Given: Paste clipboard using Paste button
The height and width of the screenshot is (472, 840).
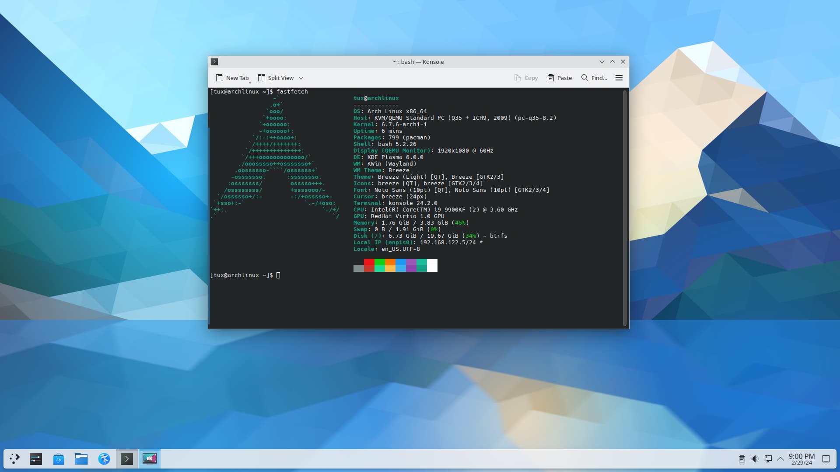Looking at the screenshot, I should tap(560, 78).
